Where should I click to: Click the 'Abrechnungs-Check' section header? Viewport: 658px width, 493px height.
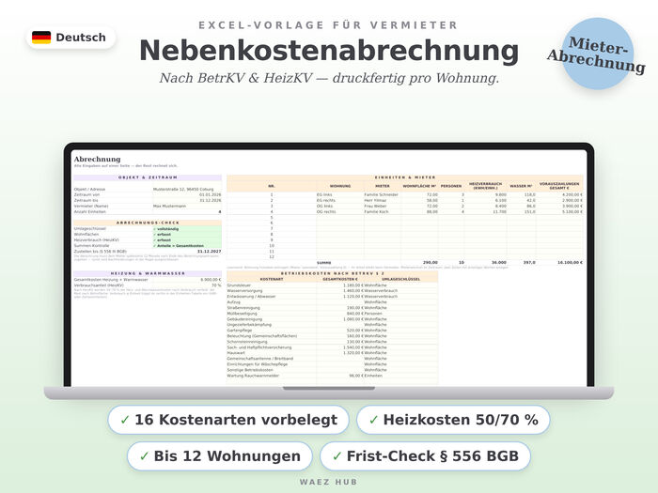(x=148, y=223)
